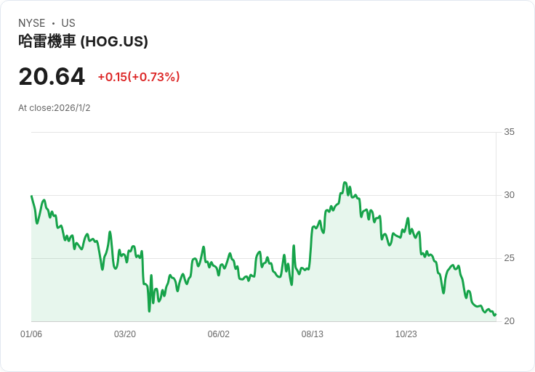This screenshot has height=372, width=535.
Task: Click the final endpoint of the chart line
Action: 496,314
